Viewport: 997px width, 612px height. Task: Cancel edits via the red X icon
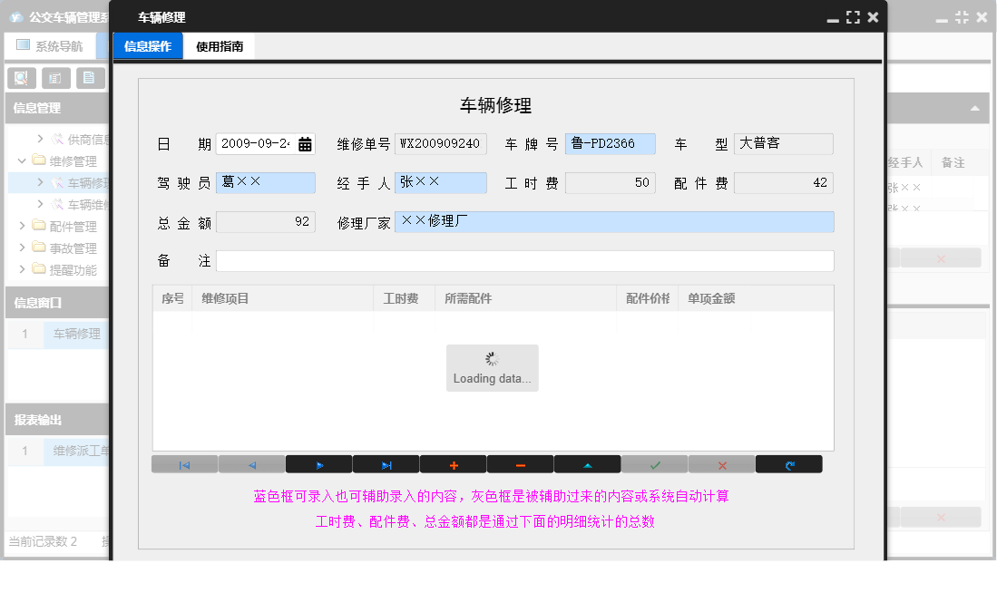720,463
